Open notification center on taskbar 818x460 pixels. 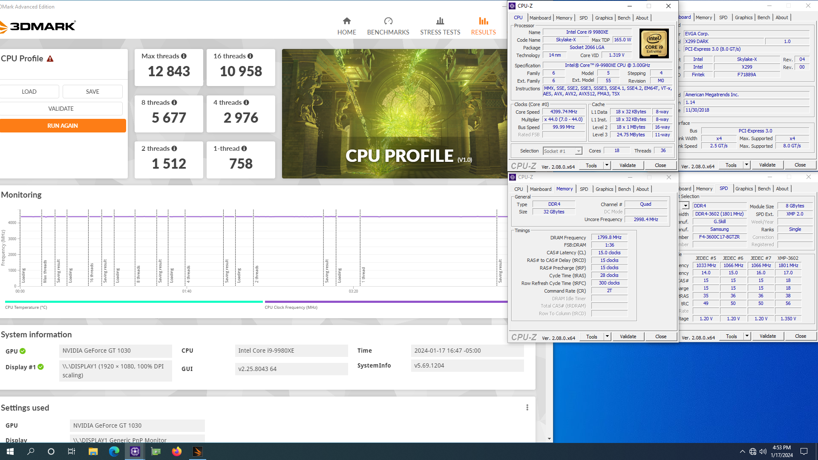(804, 451)
